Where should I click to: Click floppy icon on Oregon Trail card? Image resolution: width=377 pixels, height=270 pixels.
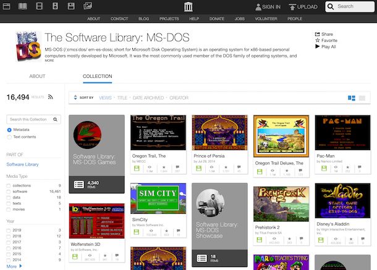pos(137,168)
